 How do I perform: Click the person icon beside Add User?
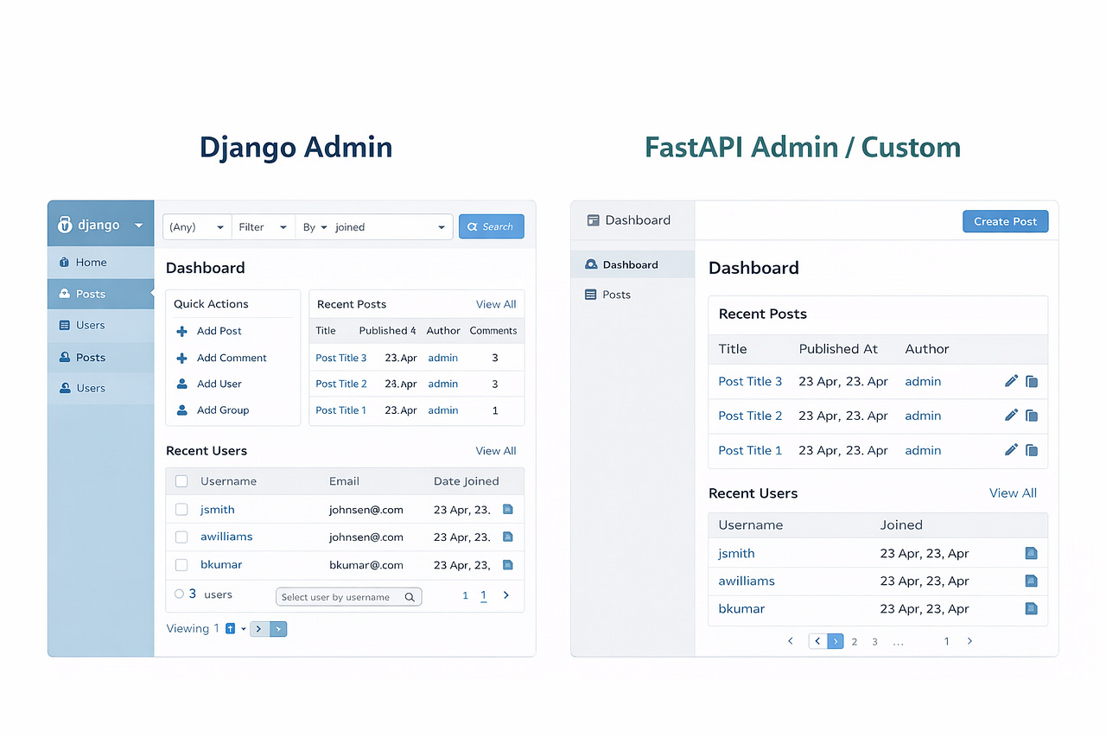tap(181, 384)
